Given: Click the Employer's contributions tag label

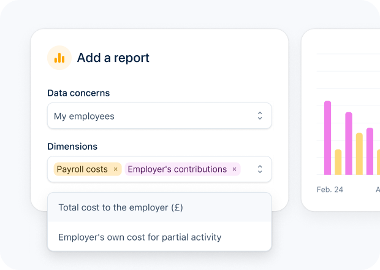Looking at the screenshot, I should coord(177,169).
